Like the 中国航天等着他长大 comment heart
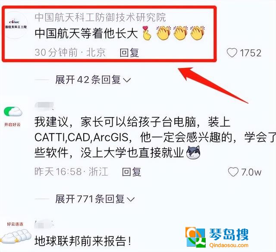The height and width of the screenshot is (252, 276). 232,53
